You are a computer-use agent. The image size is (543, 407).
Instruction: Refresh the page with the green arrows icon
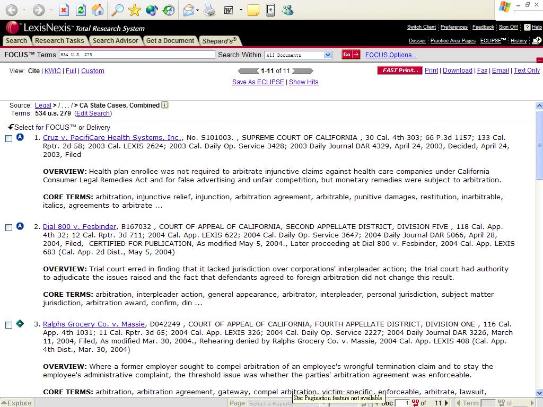pos(81,10)
